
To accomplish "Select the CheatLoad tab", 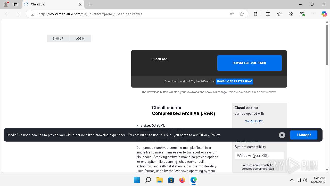I will coord(53,4).
